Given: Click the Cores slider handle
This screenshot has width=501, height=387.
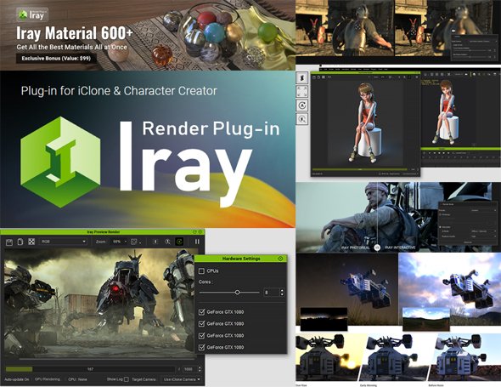Looking at the screenshot, I should 237,293.
